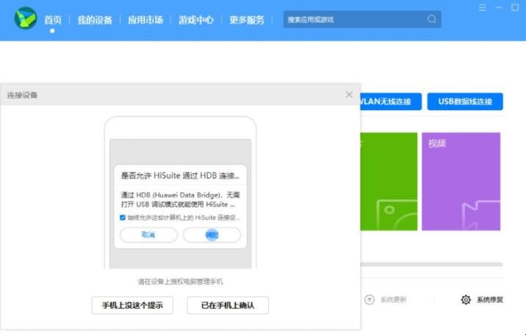
Task: Open 系统修复 system repair
Action: [490, 300]
